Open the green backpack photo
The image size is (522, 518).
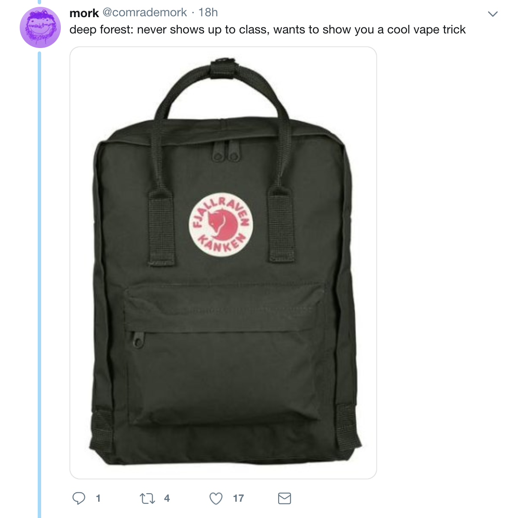pos(223,263)
